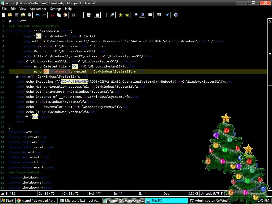Click the Save diskette toolbar icon
The height and width of the screenshot is (204, 272).
coord(16,15)
